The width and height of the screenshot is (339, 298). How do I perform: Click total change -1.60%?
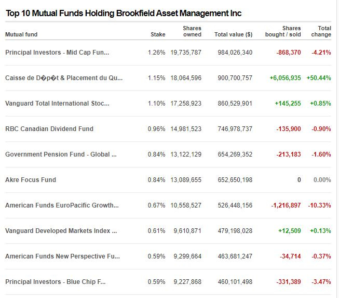click(321, 154)
